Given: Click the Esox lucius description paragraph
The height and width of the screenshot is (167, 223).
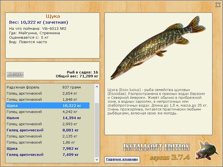Looking at the screenshot, I should click(157, 101).
